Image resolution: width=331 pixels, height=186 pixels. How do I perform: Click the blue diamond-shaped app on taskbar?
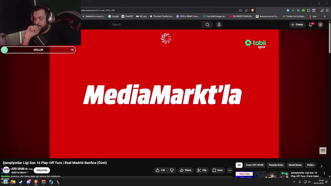pyautogui.click(x=51, y=182)
